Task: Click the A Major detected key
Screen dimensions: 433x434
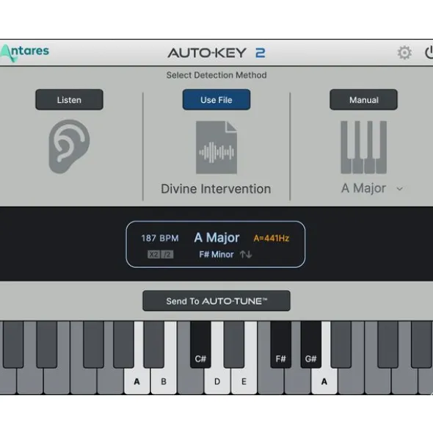Action: pos(216,238)
